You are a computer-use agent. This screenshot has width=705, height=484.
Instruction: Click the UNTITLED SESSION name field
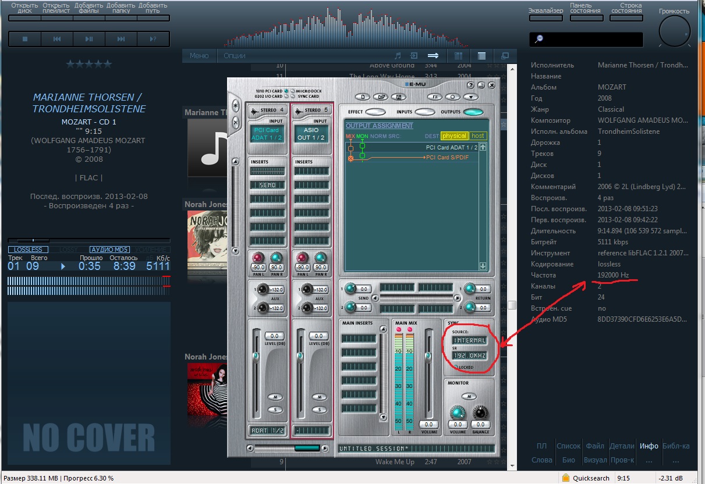click(417, 449)
